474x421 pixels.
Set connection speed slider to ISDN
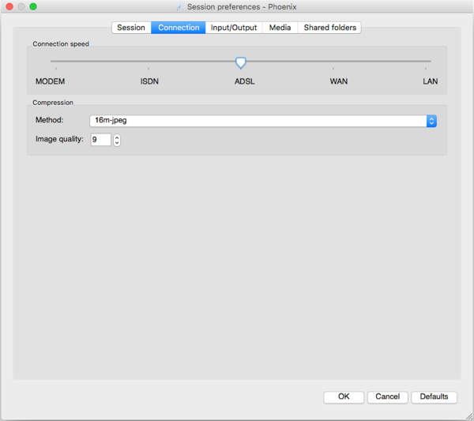tap(149, 62)
